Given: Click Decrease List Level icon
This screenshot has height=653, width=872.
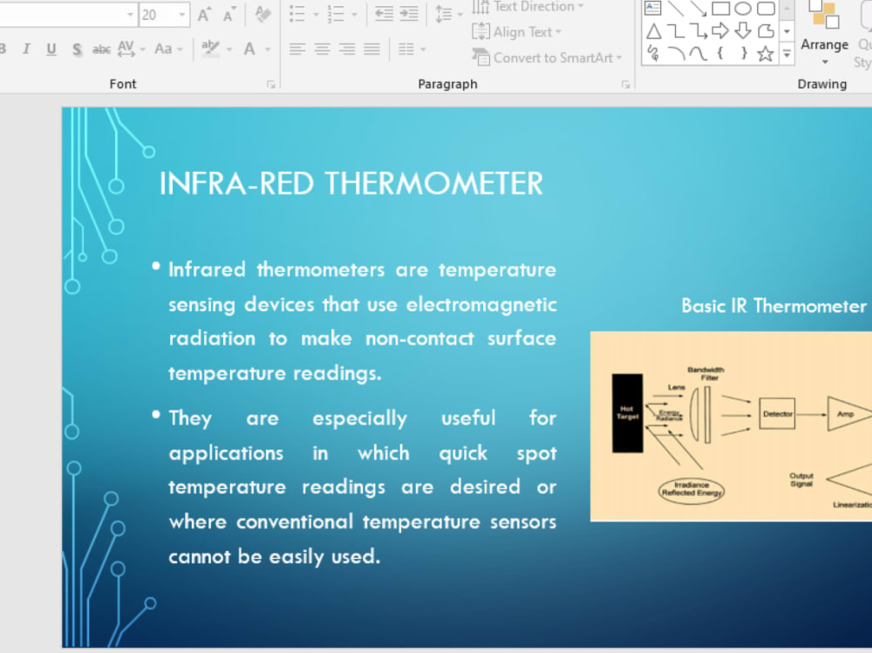Looking at the screenshot, I should click(x=384, y=15).
